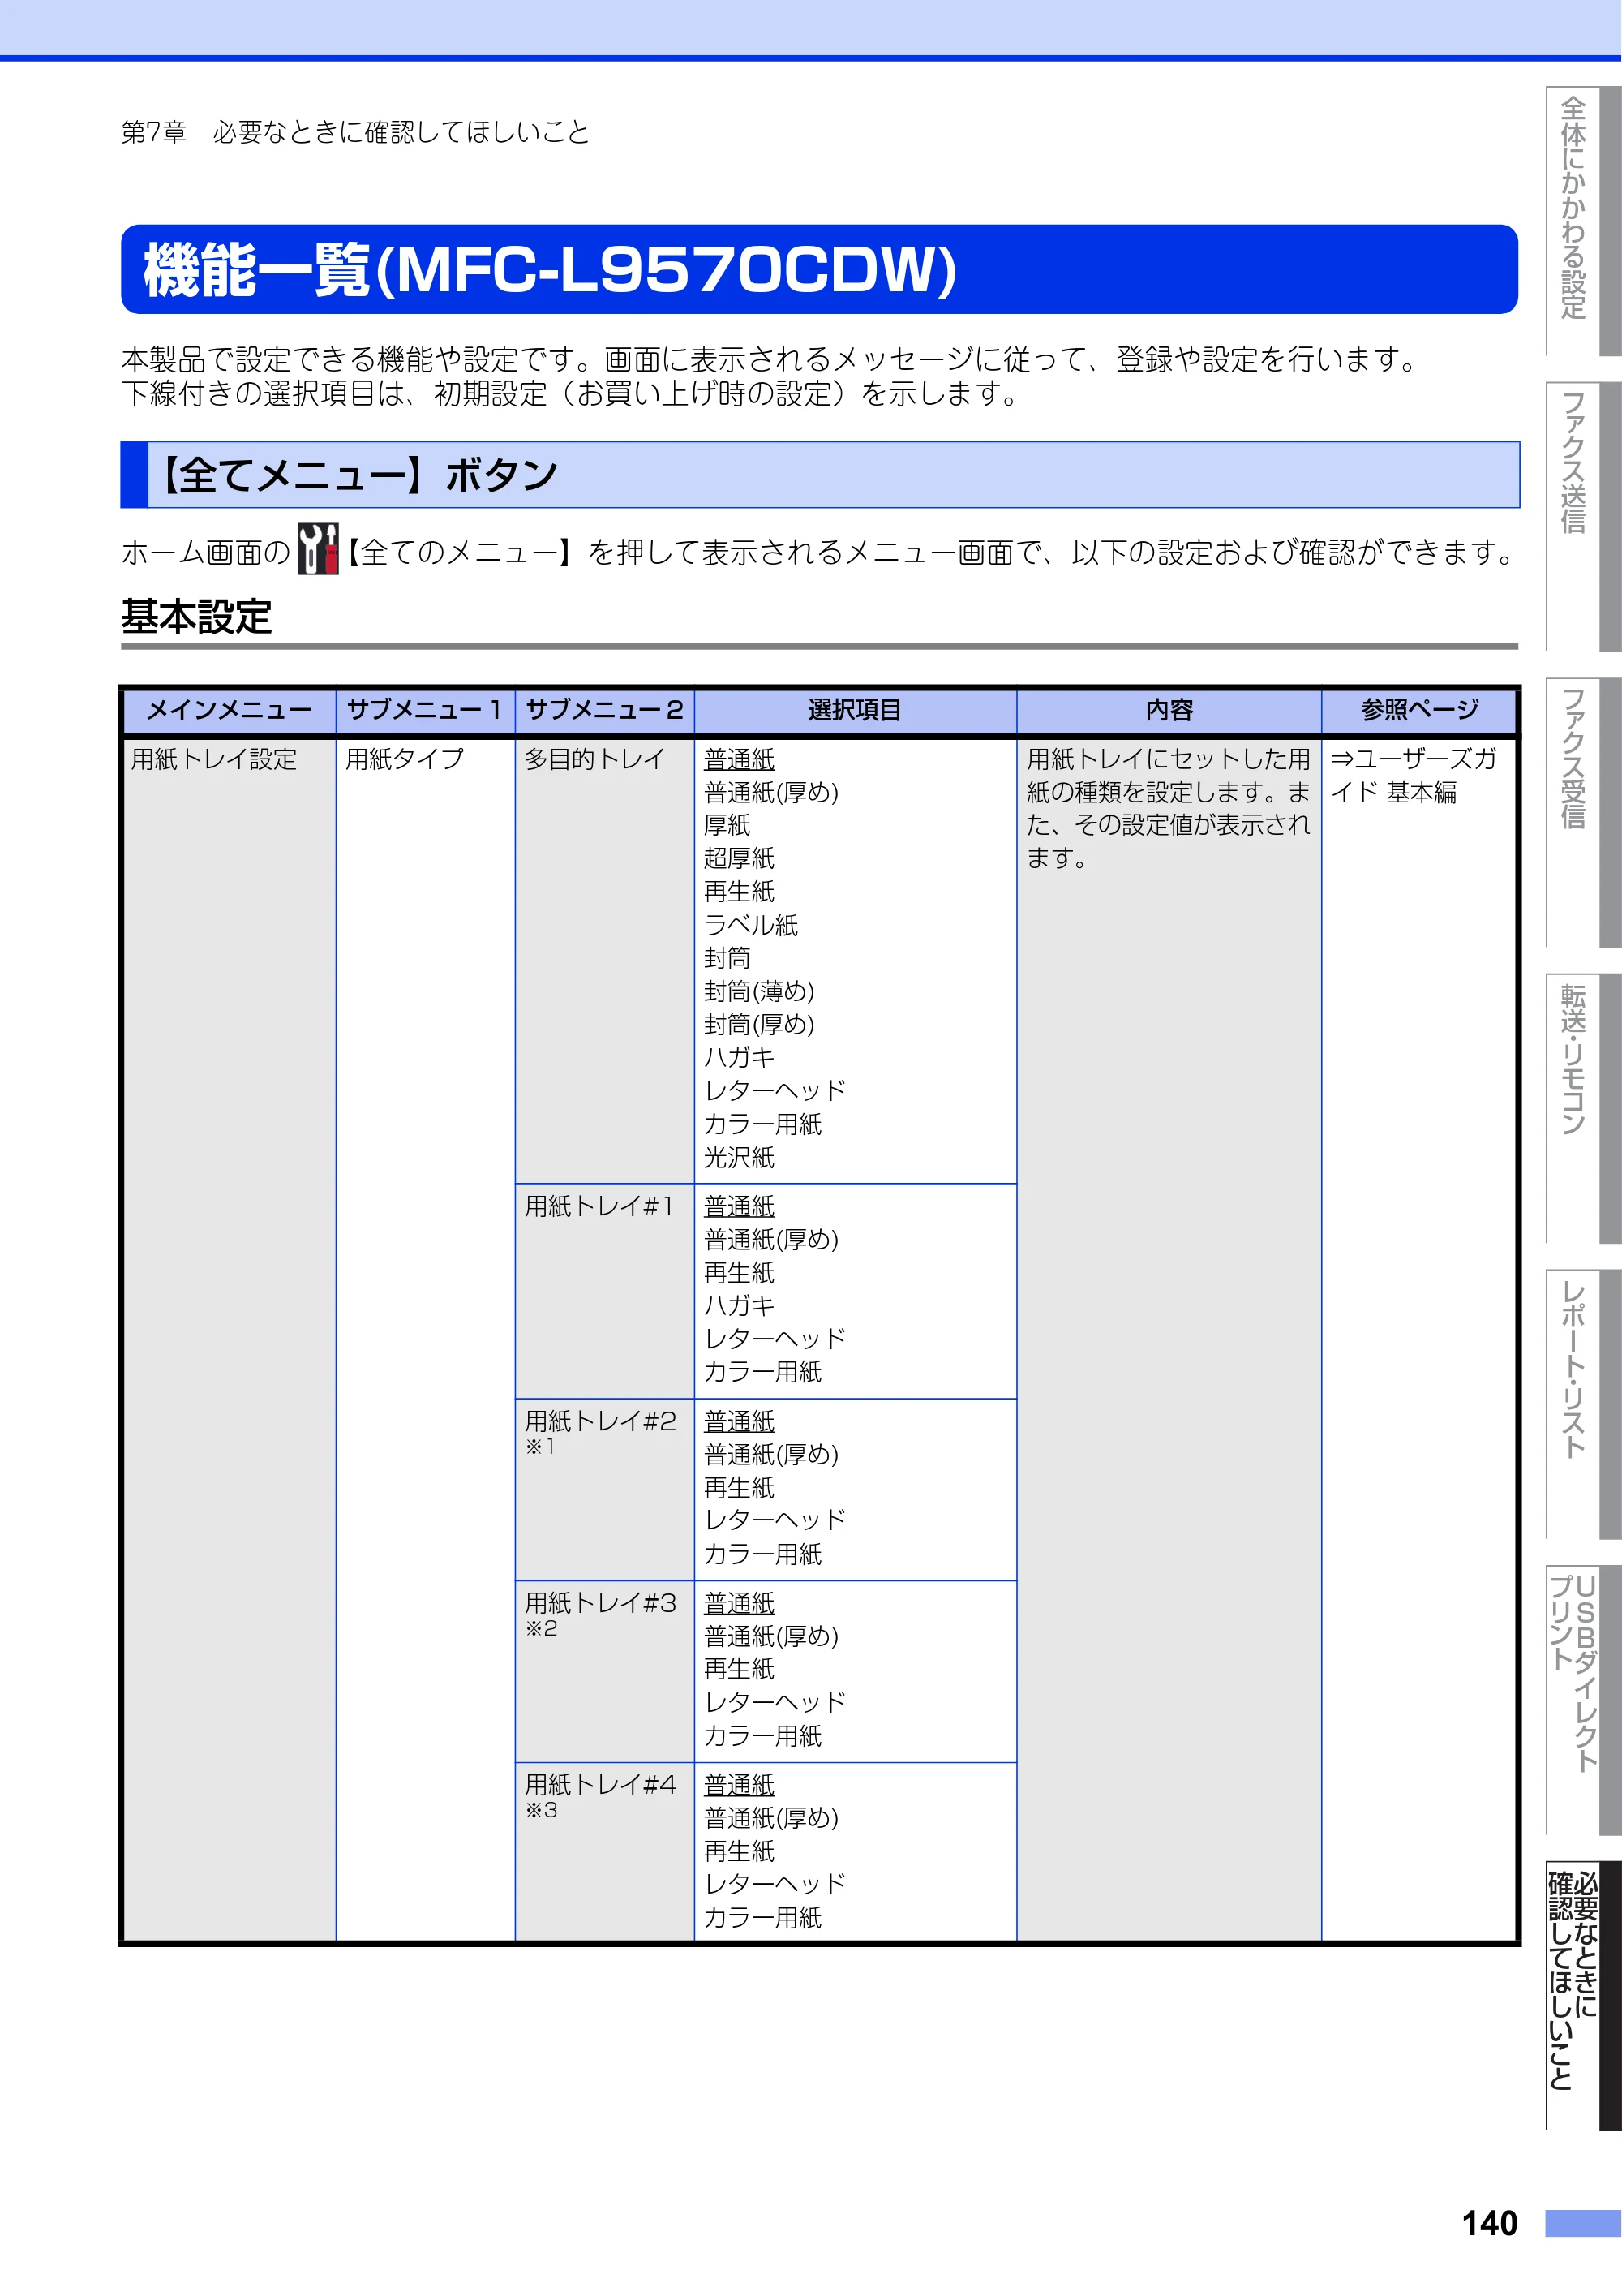This screenshot has width=1622, height=2296.
Task: Click the 用紙トレイにセットした用紙 description text
Action: pos(1169,809)
